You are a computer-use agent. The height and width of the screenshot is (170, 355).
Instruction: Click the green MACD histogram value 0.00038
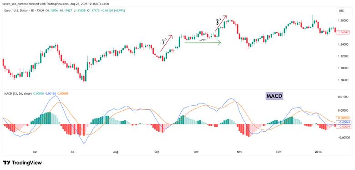click(38, 93)
